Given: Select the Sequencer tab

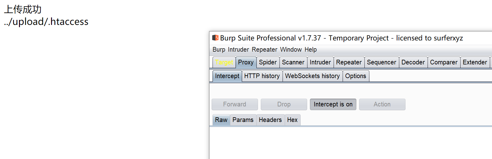Looking at the screenshot, I should 382,62.
